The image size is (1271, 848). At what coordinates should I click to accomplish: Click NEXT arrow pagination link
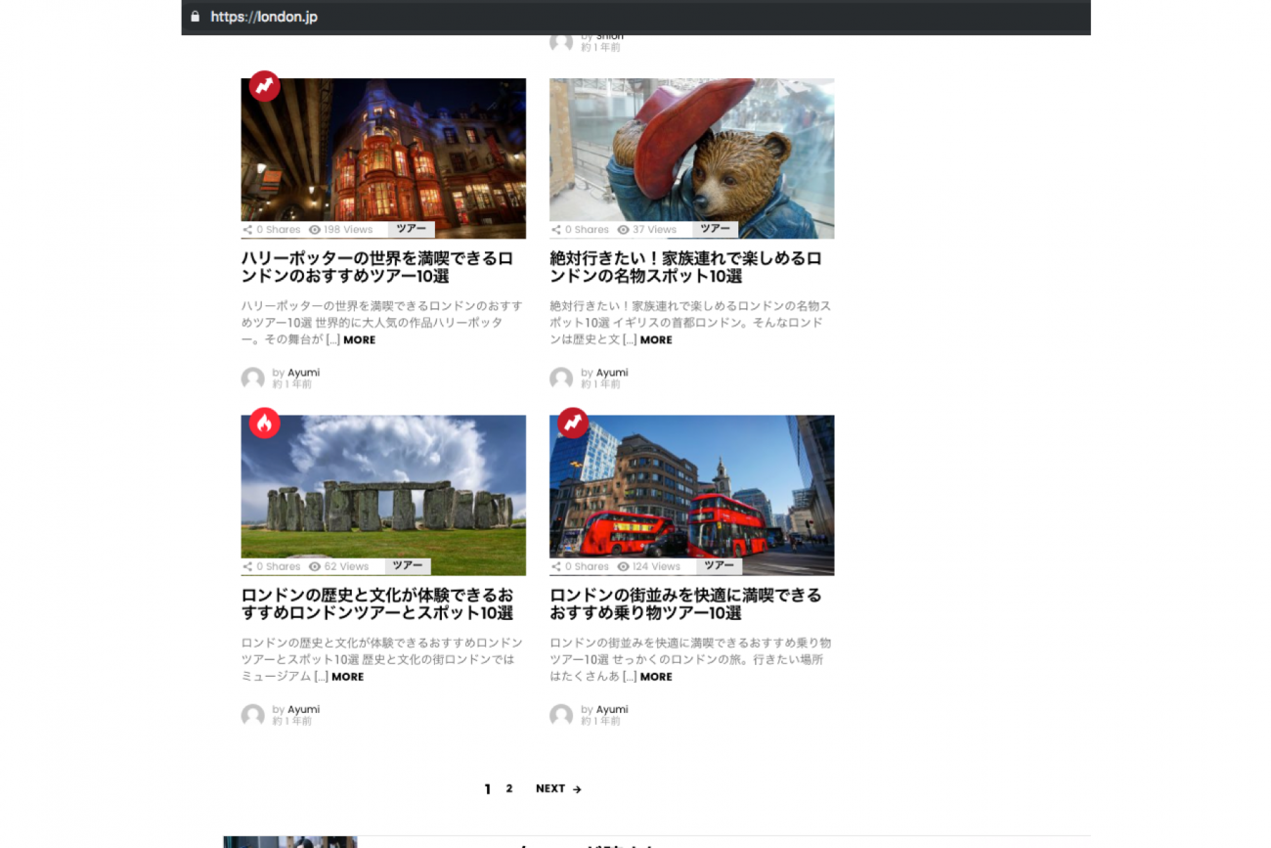(x=558, y=788)
